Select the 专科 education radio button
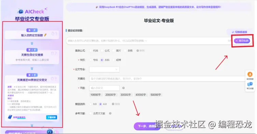Screen dimensions: 257x134 click(90, 60)
